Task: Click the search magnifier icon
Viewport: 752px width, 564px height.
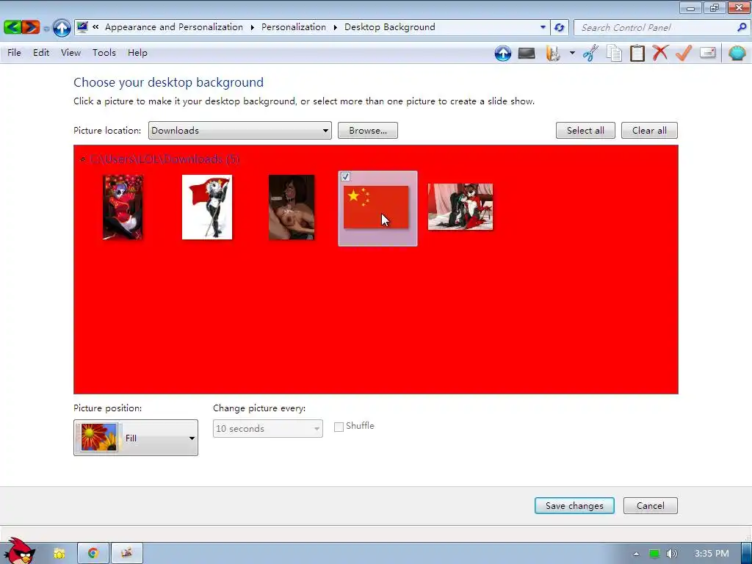Action: coord(742,27)
